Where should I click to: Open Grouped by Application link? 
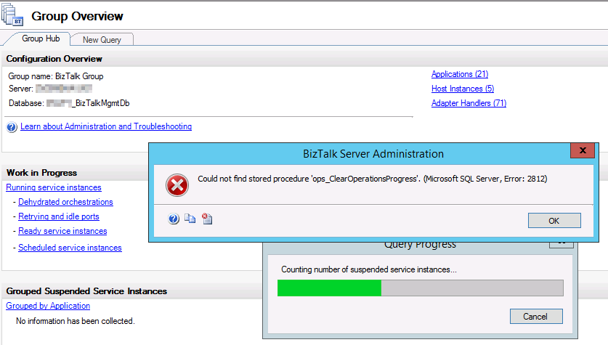tap(48, 306)
